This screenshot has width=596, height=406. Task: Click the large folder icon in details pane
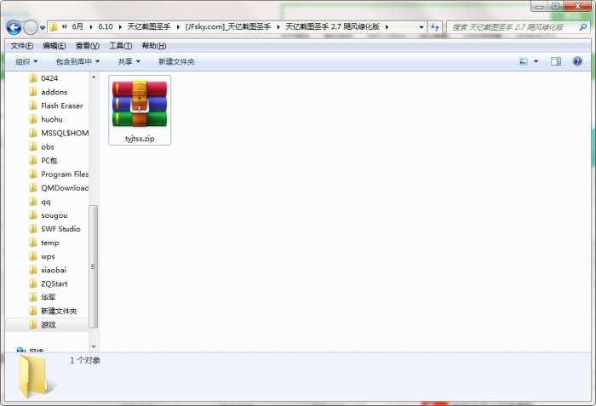click(x=34, y=376)
